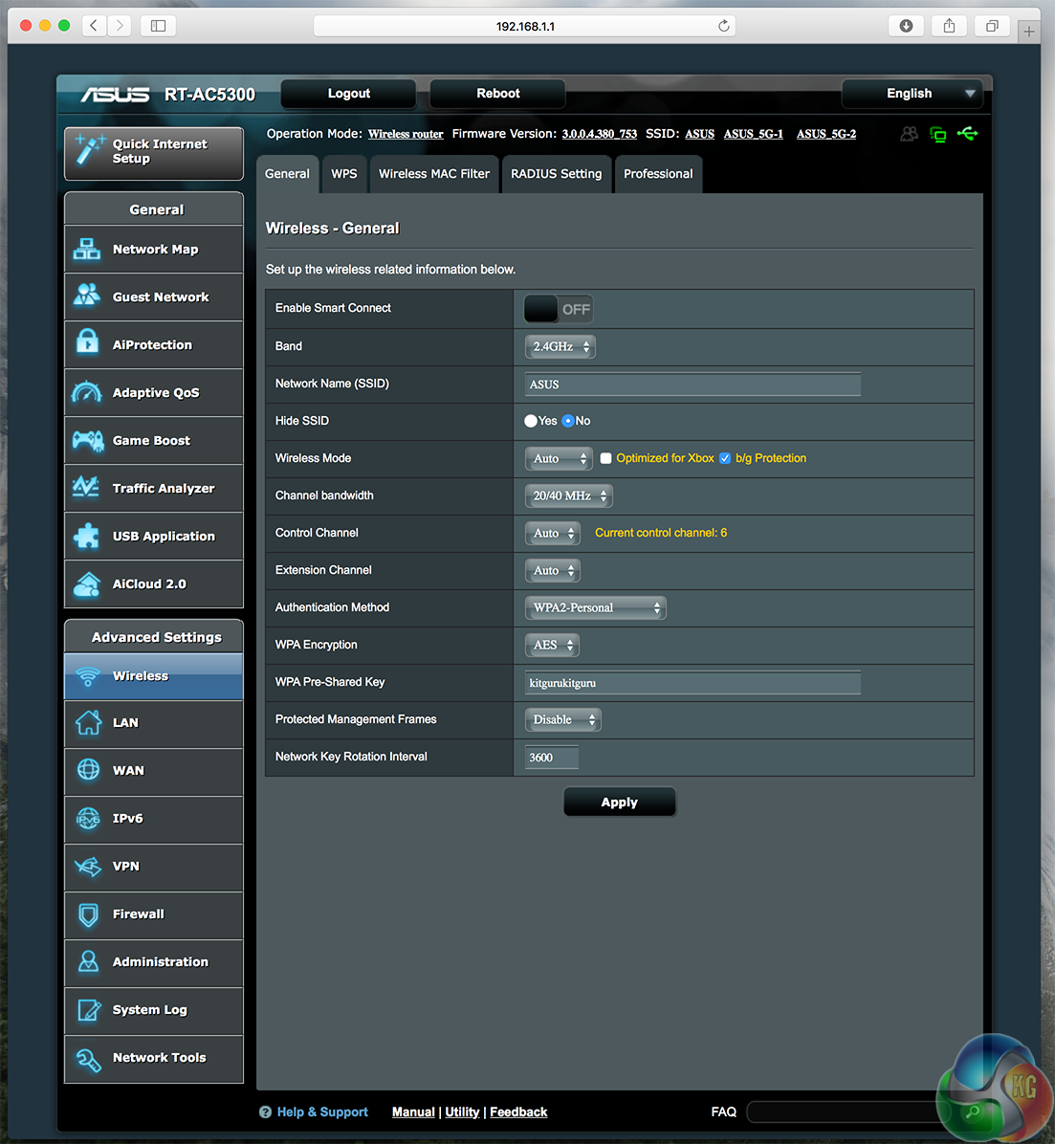Image resolution: width=1055 pixels, height=1144 pixels.
Task: Open the Wireless MAC Filter tab
Action: point(433,174)
